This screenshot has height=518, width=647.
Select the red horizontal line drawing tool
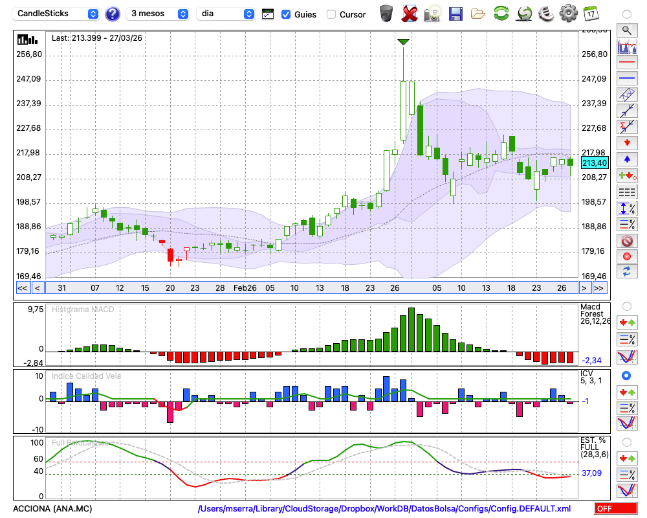[x=626, y=62]
